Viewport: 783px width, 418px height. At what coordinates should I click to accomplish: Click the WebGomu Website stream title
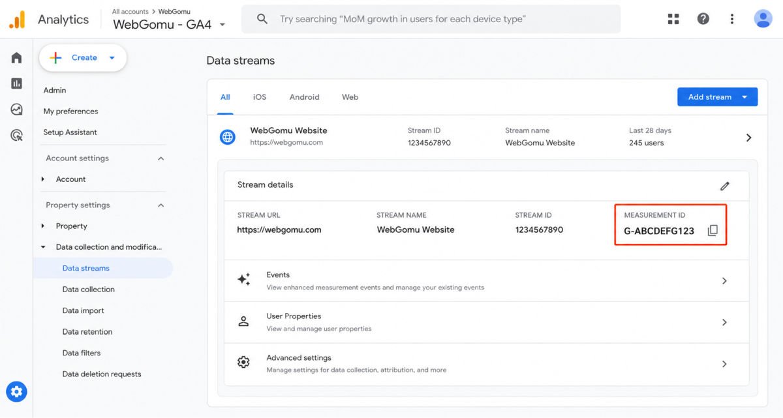(x=288, y=130)
